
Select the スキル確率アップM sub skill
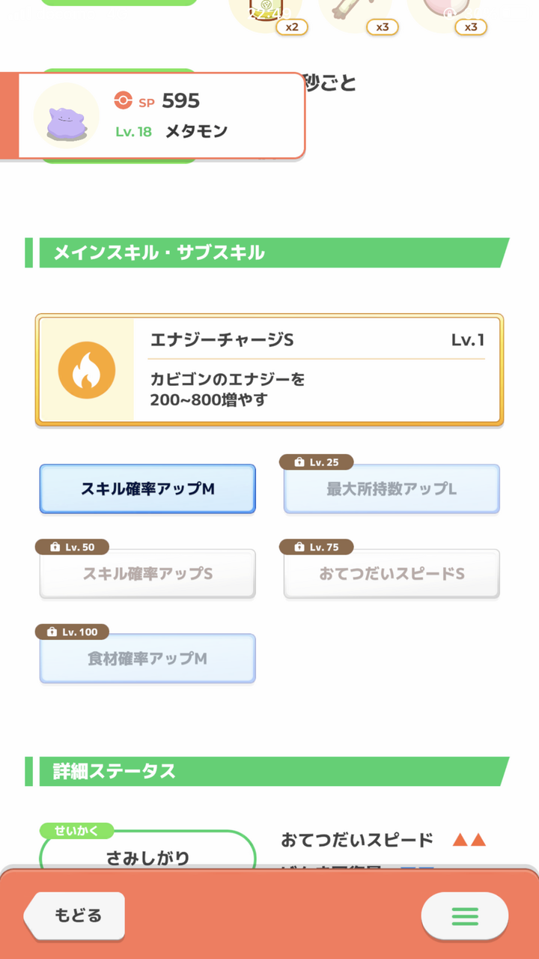click(147, 489)
